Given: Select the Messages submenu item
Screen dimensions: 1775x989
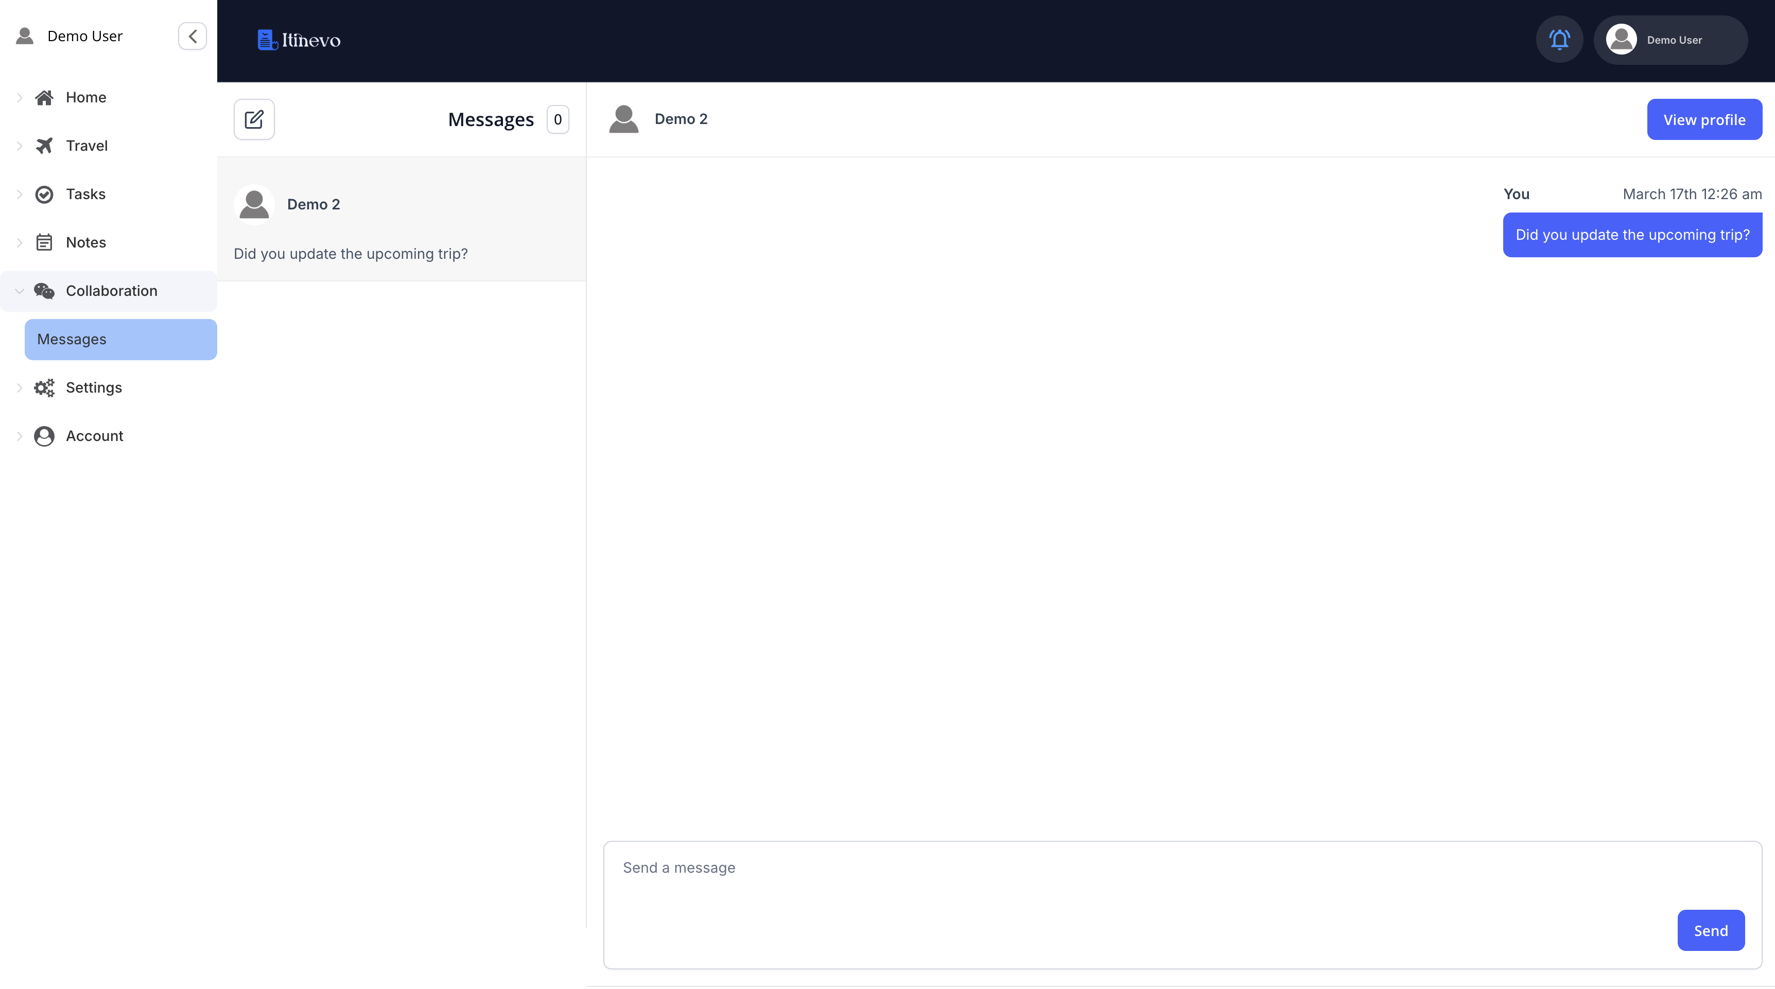Looking at the screenshot, I should point(120,339).
